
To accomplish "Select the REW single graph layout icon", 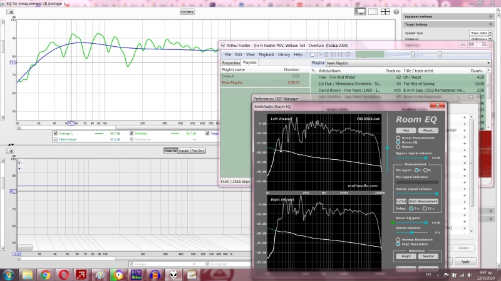I will [x=360, y=12].
